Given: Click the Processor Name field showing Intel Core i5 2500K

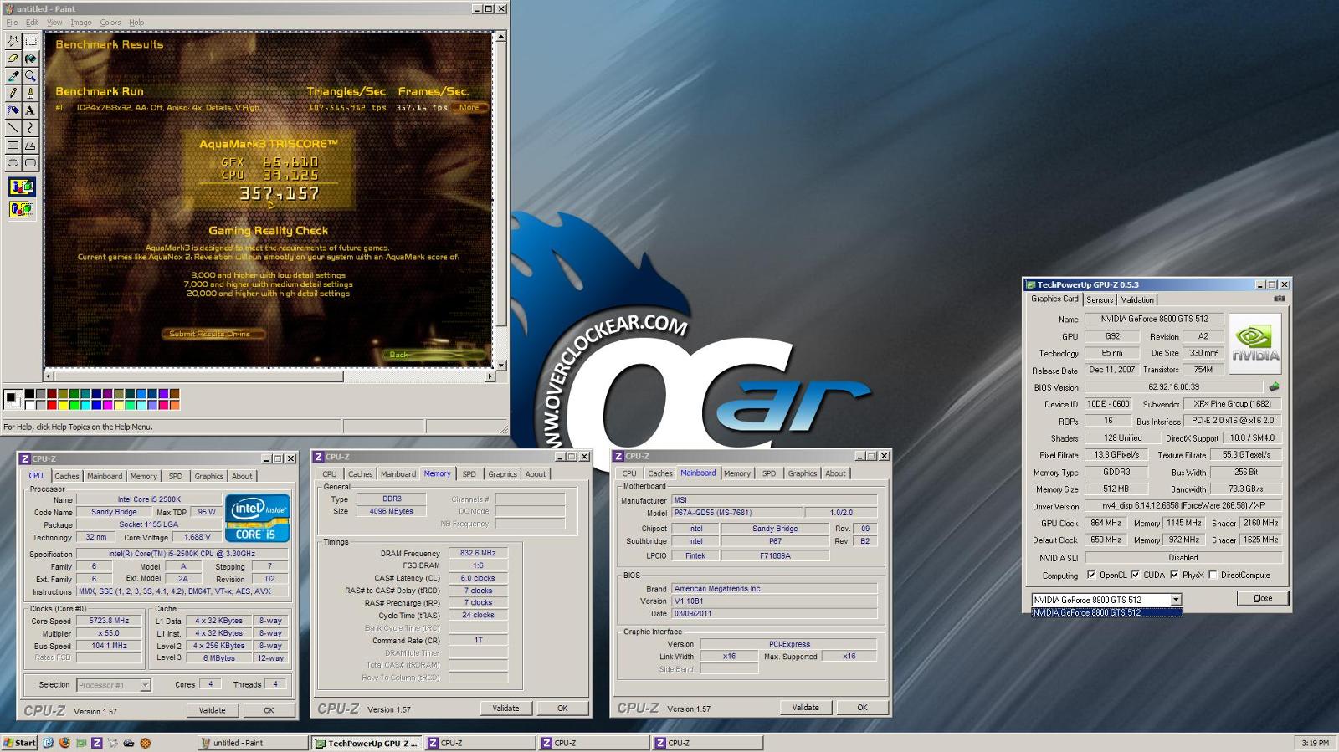Looking at the screenshot, I should 148,499.
